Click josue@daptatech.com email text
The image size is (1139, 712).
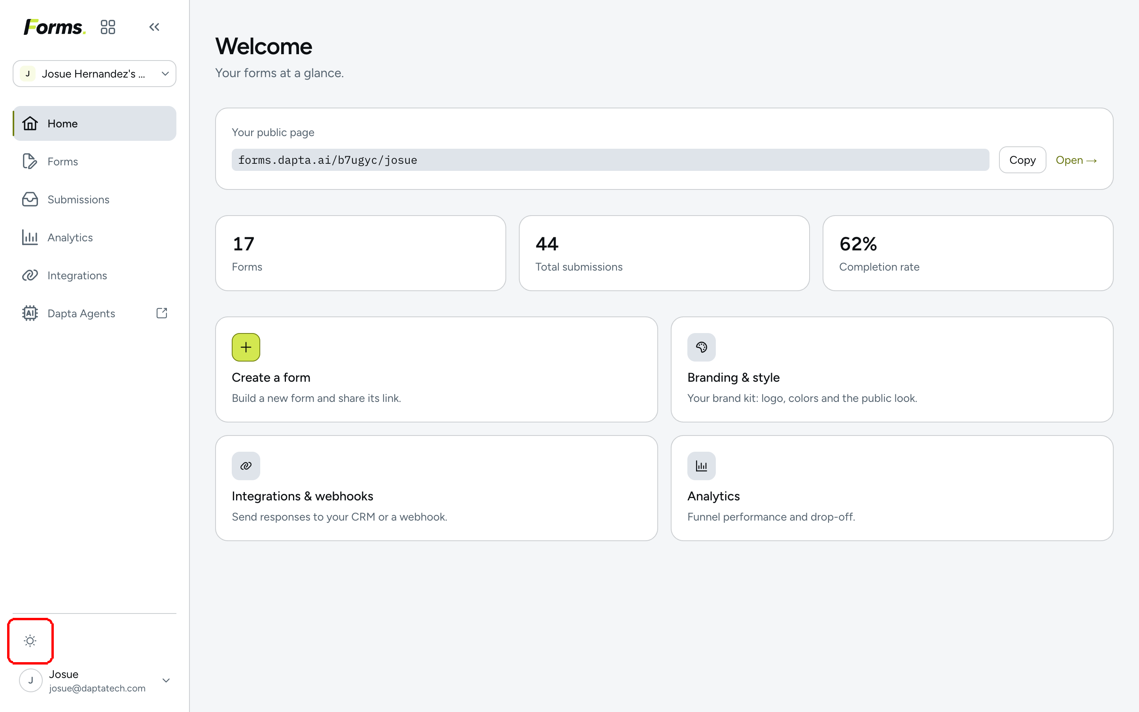pyautogui.click(x=97, y=688)
